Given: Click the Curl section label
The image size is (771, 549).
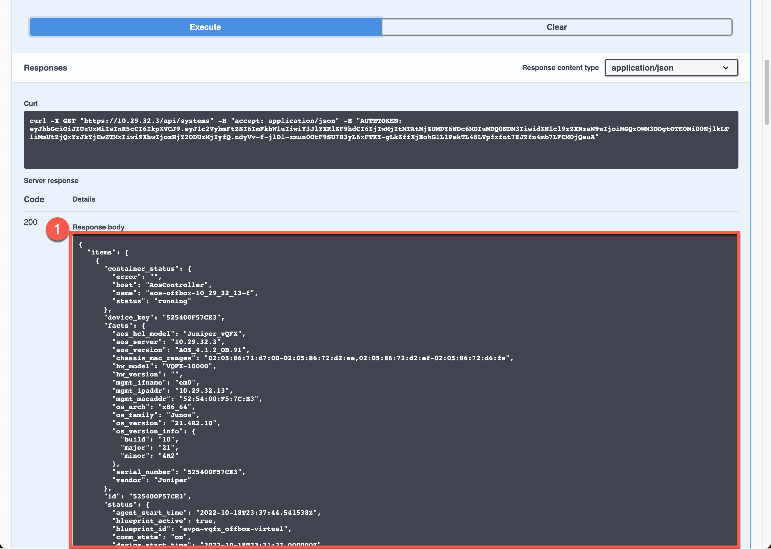Looking at the screenshot, I should pyautogui.click(x=31, y=103).
